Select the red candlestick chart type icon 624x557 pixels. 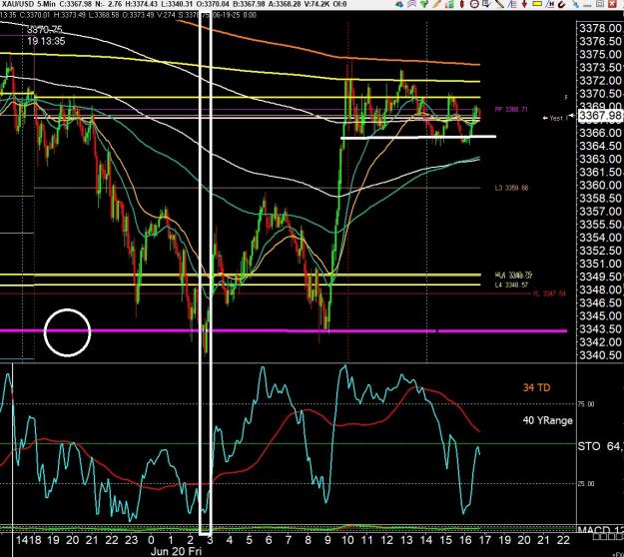(462, 4)
